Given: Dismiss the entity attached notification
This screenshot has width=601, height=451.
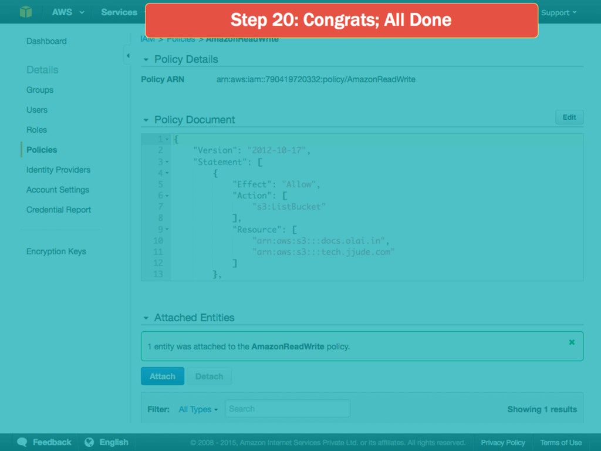Looking at the screenshot, I should 572,342.
